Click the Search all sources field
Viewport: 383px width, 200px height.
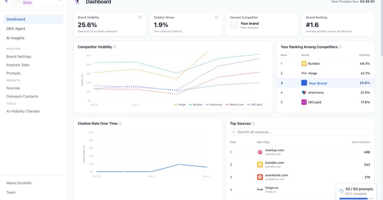tap(300, 132)
